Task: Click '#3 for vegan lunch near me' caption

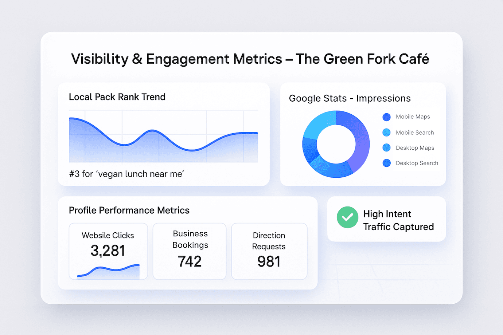Action: click(126, 174)
